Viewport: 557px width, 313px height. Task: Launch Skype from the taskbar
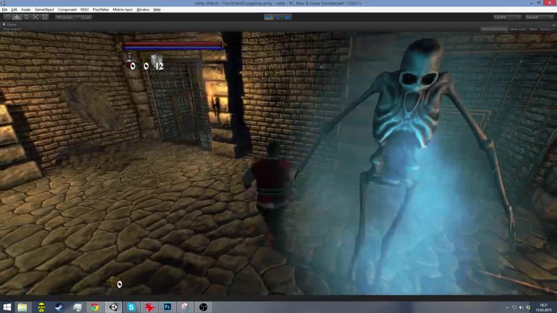pos(131,307)
